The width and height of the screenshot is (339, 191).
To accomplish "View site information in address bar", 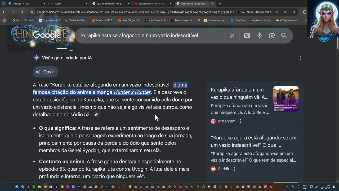I will click(x=32, y=12).
